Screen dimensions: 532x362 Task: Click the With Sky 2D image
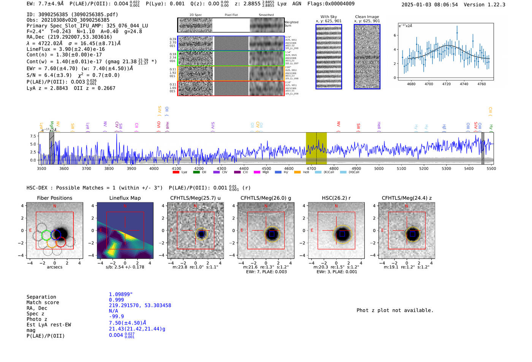(329, 57)
